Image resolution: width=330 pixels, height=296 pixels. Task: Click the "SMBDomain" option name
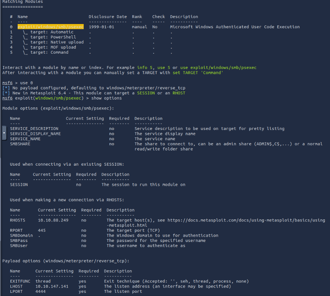tap(22, 236)
